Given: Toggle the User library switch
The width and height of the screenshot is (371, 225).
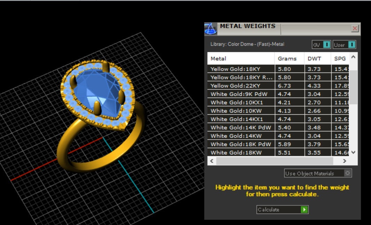Looking at the screenshot, I should click(352, 45).
